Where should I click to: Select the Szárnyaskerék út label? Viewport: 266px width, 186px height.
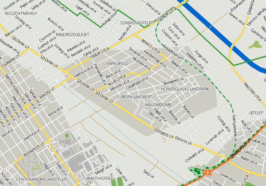click(235, 128)
